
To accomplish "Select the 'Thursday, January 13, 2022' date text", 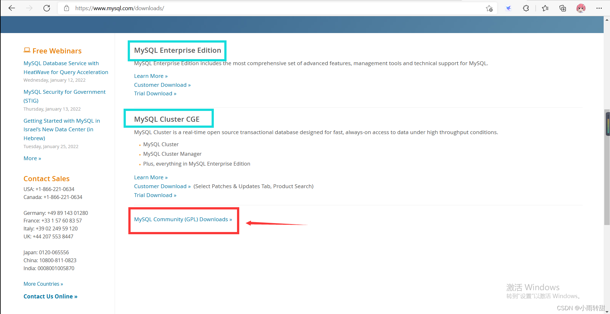I will coord(52,109).
